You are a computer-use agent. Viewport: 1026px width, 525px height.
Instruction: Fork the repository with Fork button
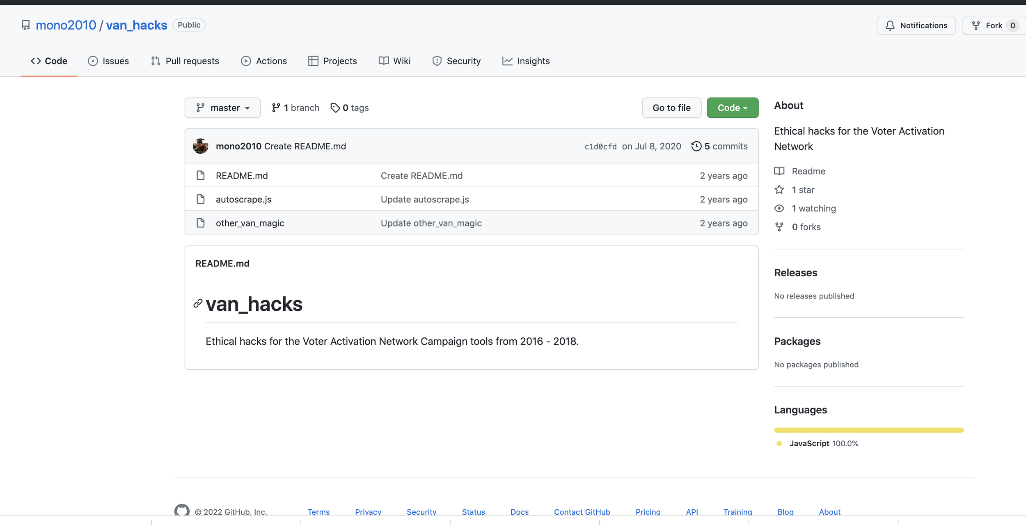point(993,26)
